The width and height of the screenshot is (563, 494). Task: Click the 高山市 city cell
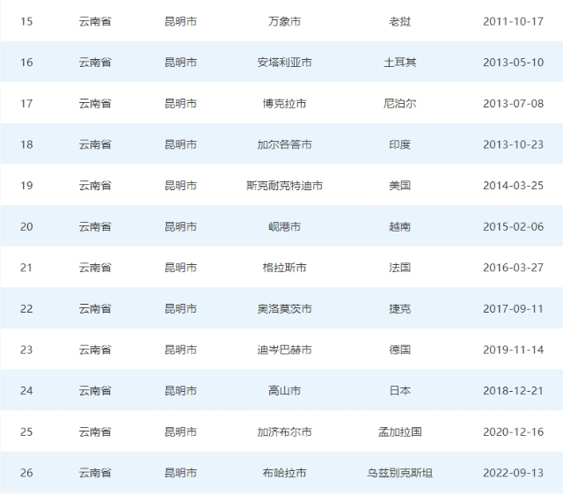[284, 391]
